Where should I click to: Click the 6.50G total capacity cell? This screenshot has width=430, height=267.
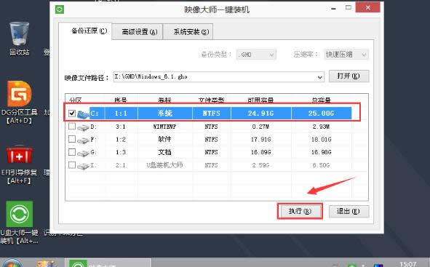[x=321, y=165]
